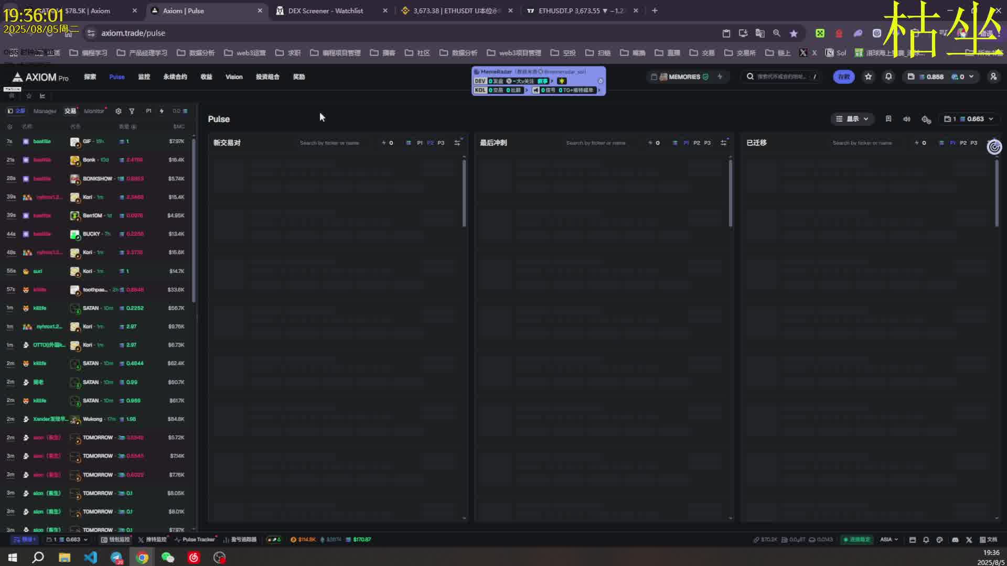
Task: Click the 新交易对 column scrollbar
Action: [464, 193]
